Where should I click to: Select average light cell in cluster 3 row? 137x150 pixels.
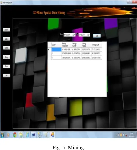pyautogui.click(x=97, y=58)
